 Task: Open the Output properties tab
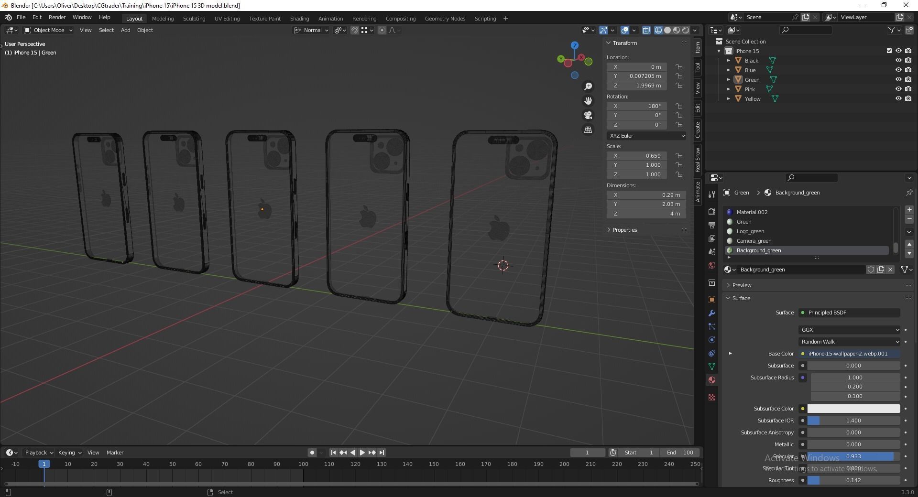pos(712,225)
